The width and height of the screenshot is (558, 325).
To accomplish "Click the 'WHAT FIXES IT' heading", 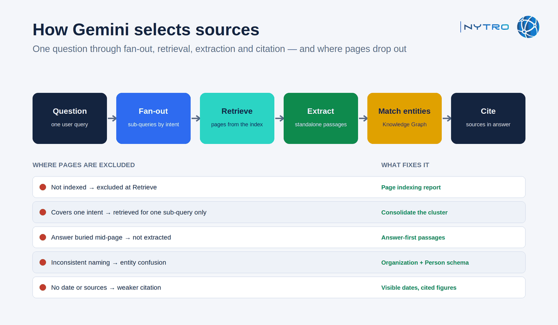I will click(x=405, y=165).
